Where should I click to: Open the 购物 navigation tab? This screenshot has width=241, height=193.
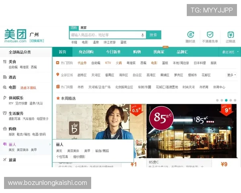pyautogui.click(x=137, y=52)
